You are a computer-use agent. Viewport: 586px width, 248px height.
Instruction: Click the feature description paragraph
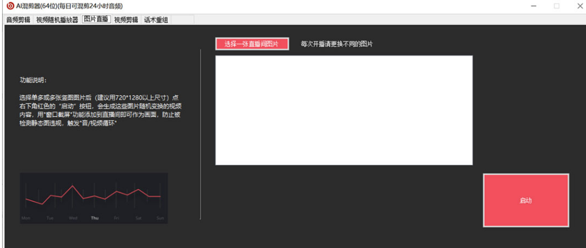coord(100,110)
